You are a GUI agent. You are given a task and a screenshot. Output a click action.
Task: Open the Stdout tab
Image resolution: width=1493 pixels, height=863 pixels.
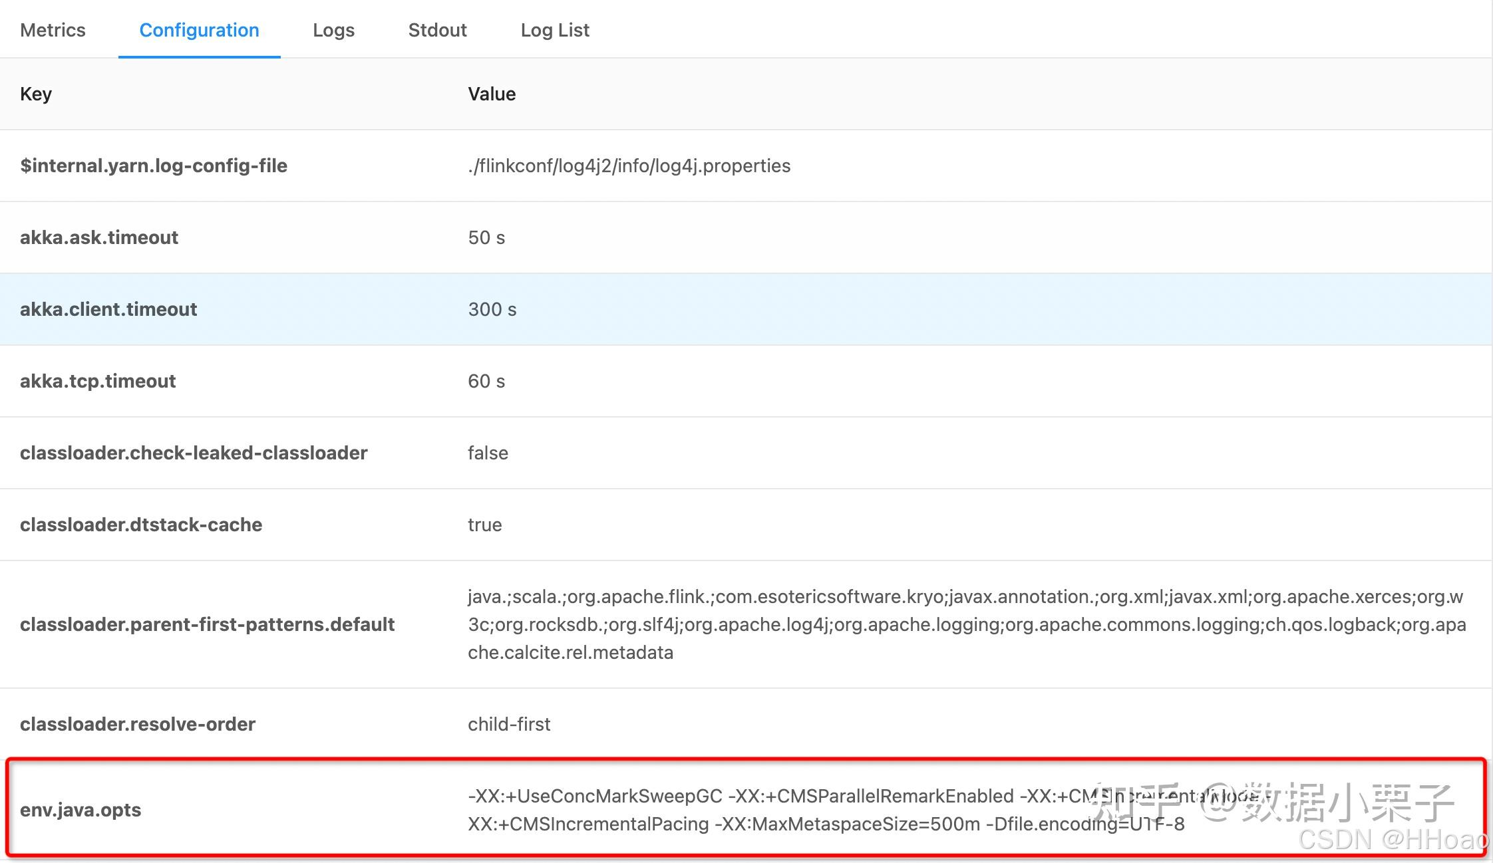437,29
